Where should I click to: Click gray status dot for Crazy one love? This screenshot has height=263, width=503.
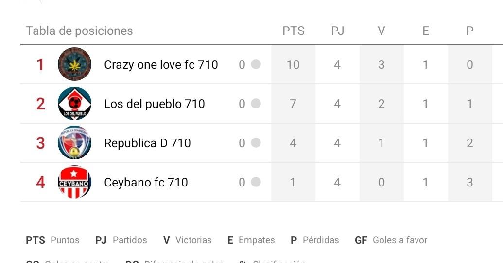(x=256, y=64)
